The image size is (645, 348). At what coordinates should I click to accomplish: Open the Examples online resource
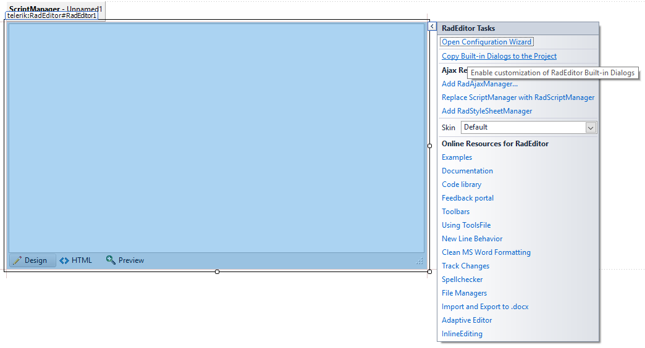(x=457, y=157)
